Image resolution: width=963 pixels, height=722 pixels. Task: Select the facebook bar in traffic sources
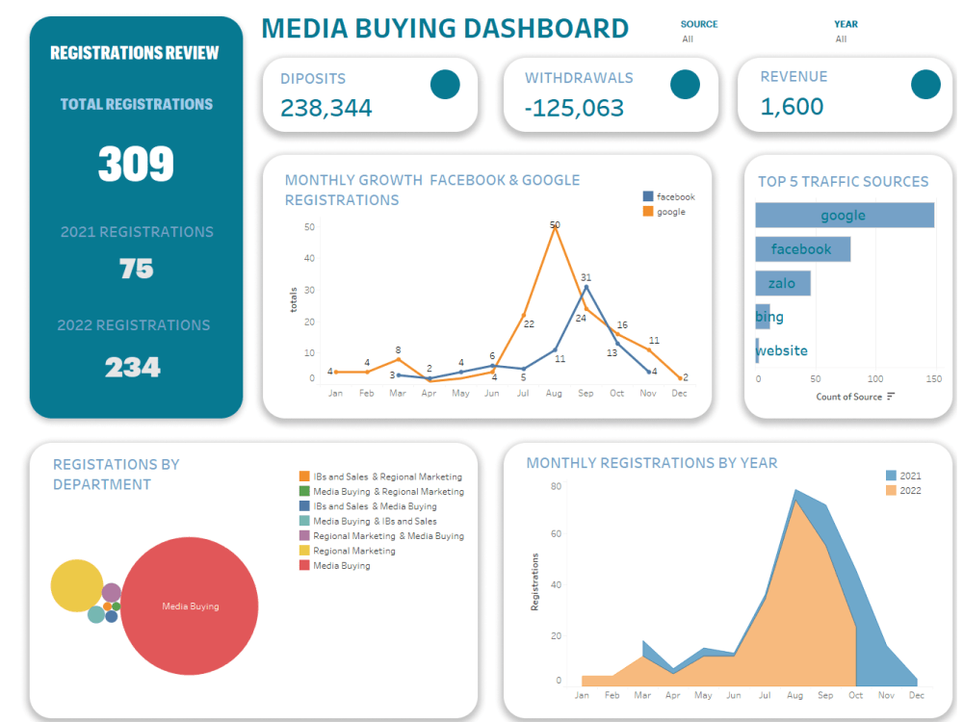point(803,249)
